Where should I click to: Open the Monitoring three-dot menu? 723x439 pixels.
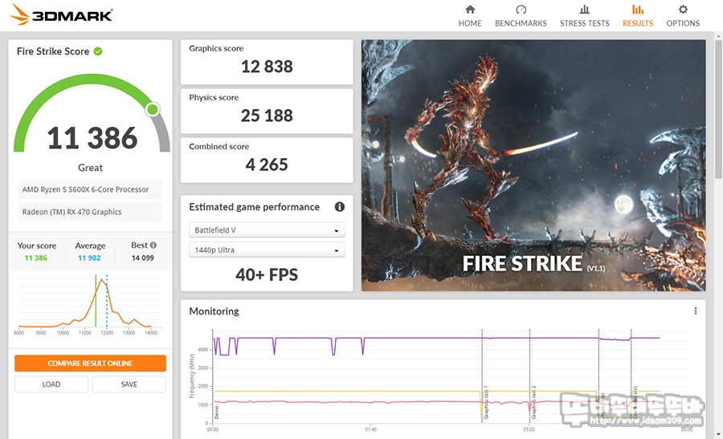pyautogui.click(x=696, y=311)
